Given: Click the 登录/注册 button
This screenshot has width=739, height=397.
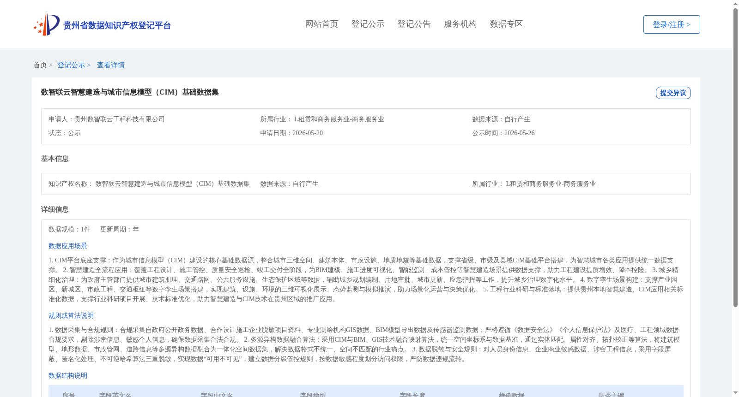Looking at the screenshot, I should click(x=672, y=24).
